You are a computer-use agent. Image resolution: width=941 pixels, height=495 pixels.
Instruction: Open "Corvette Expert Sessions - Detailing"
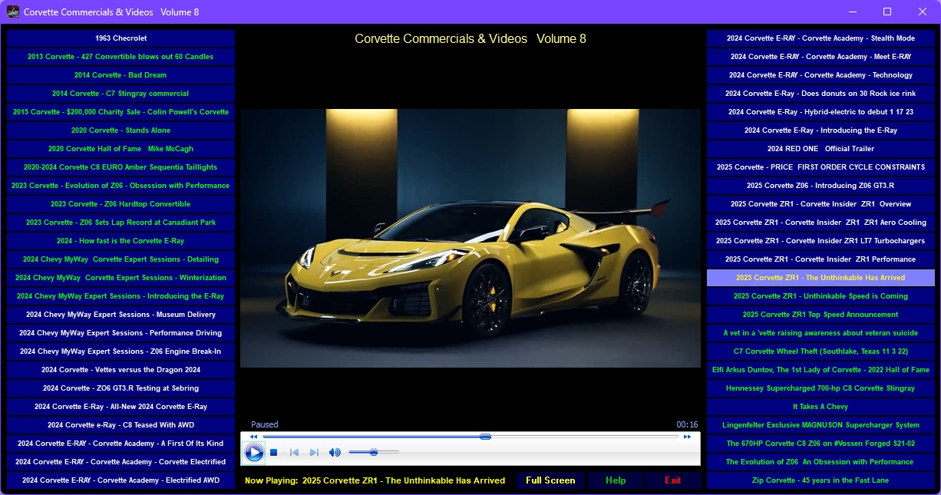tap(121, 259)
